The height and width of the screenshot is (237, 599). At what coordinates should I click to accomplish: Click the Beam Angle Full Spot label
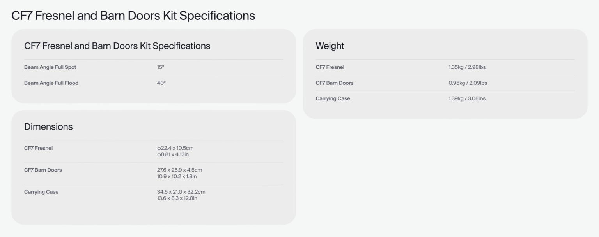[x=50, y=67]
